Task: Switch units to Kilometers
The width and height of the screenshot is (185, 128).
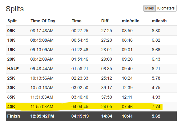Action: 166,8
